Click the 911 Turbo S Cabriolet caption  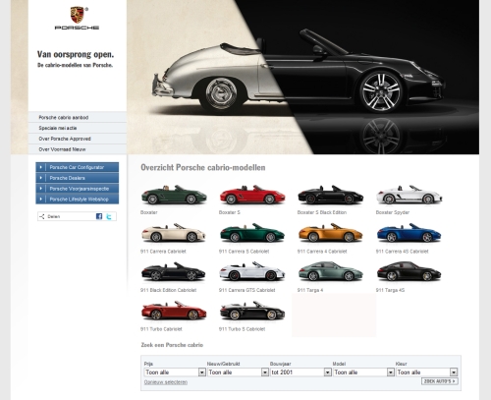click(242, 329)
